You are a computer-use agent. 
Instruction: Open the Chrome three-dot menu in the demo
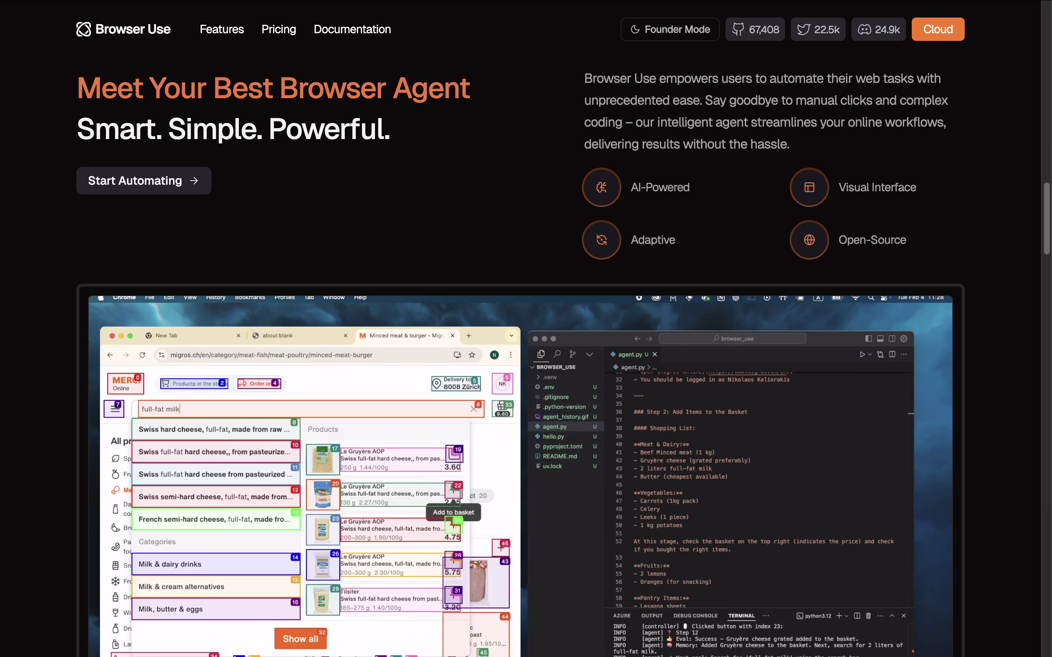coord(510,355)
